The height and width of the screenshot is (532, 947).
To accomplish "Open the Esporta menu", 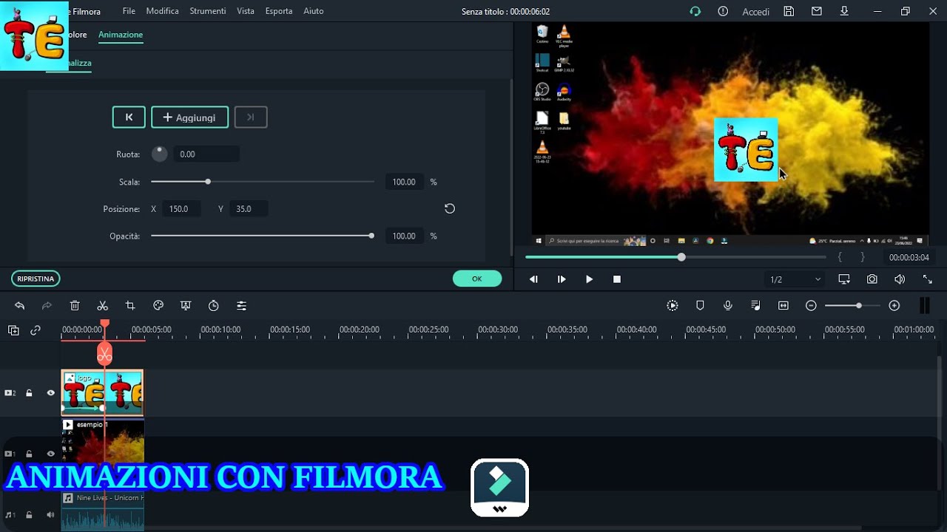I will [x=279, y=11].
